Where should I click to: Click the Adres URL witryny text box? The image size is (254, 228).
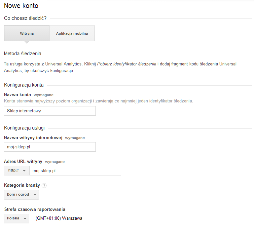tap(75, 171)
